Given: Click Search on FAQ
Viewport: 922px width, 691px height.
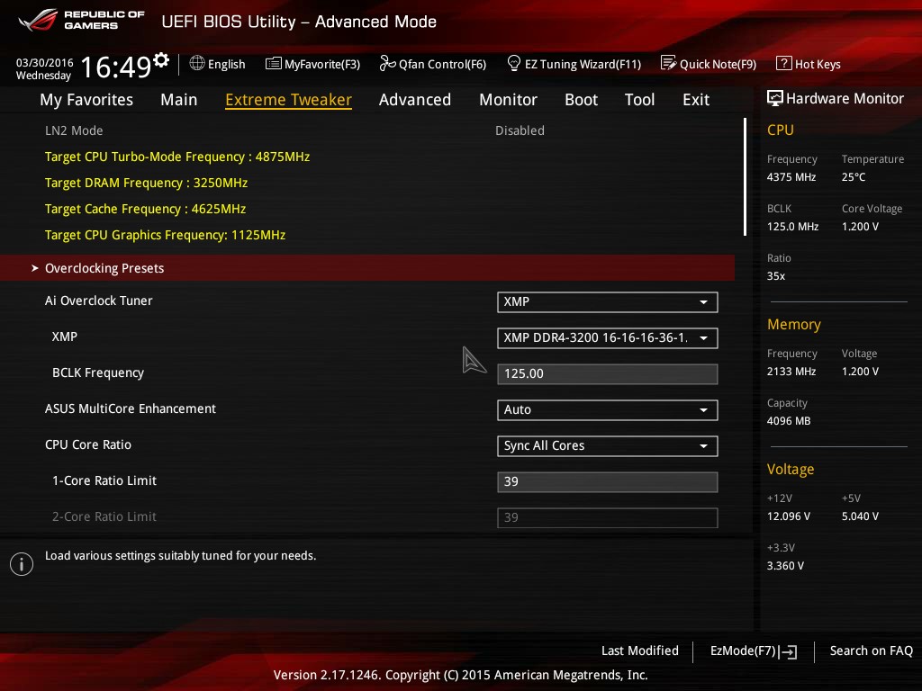Looking at the screenshot, I should 872,651.
